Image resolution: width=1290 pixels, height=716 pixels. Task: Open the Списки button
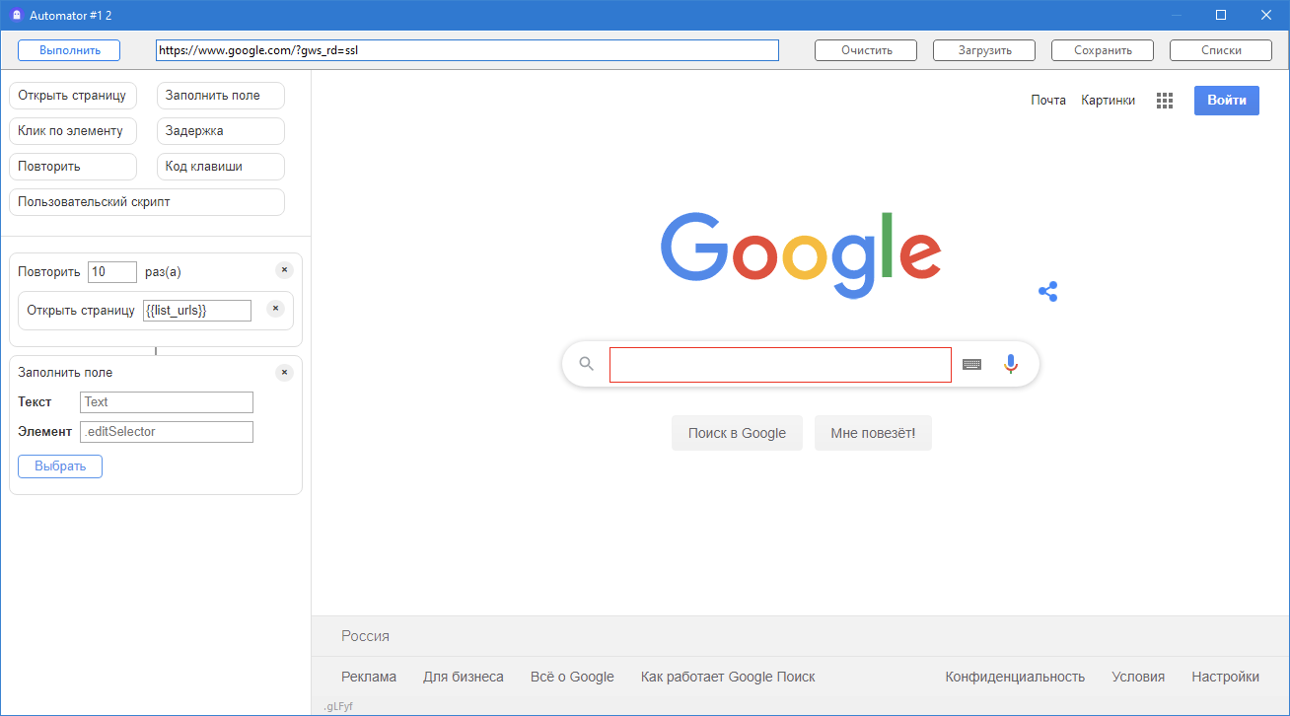pos(1221,50)
